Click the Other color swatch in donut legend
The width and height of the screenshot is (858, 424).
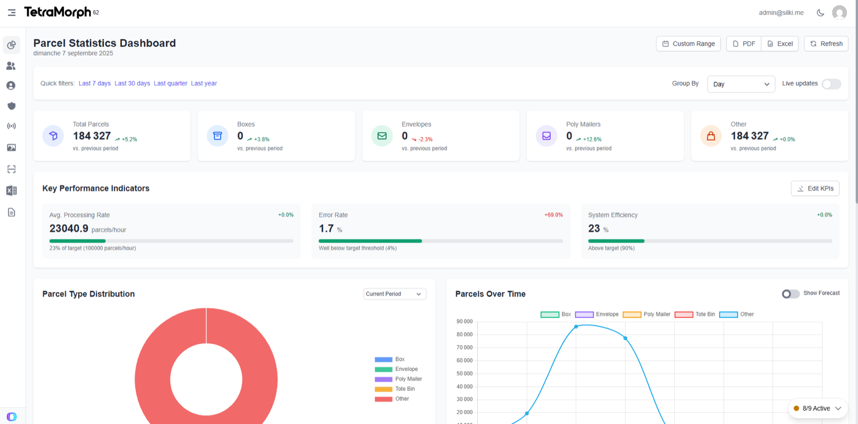click(x=383, y=399)
